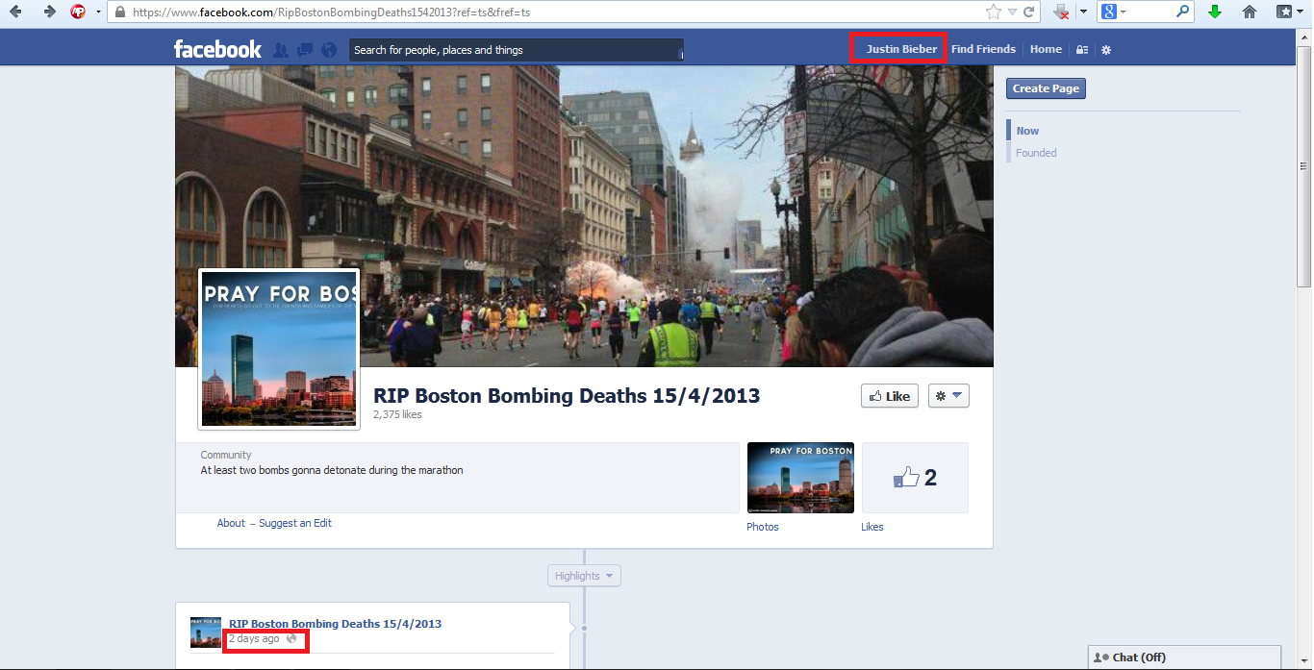The height and width of the screenshot is (670, 1314).
Task: Open the Likes tile showing 2
Action: 915,478
